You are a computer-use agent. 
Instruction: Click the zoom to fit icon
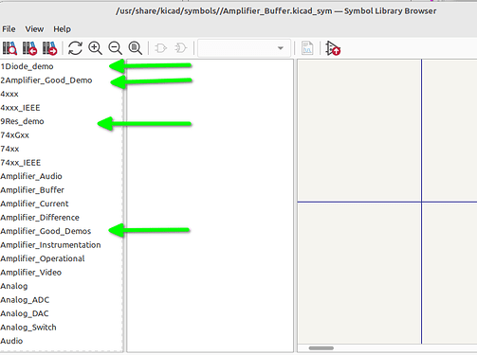(136, 48)
